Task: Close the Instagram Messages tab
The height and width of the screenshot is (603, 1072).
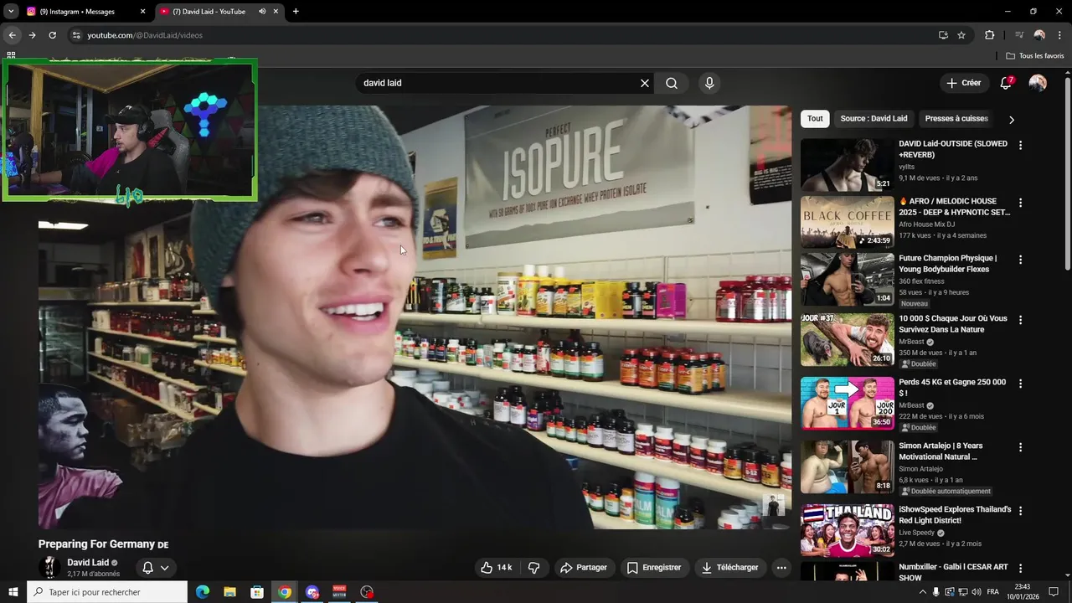Action: 142,12
